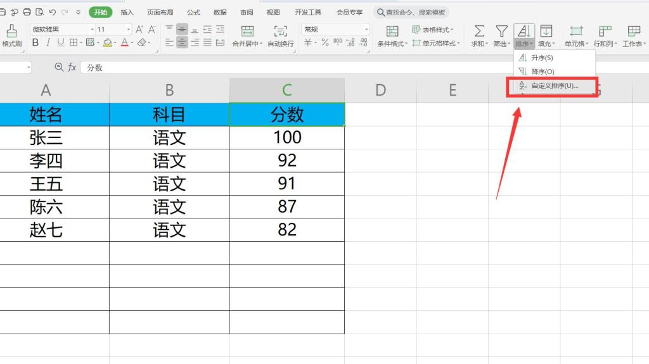Undo the last action

[x=52, y=12]
